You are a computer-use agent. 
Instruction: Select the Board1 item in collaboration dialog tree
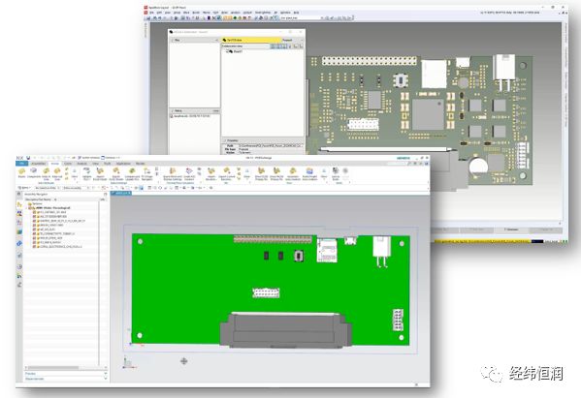coord(238,51)
